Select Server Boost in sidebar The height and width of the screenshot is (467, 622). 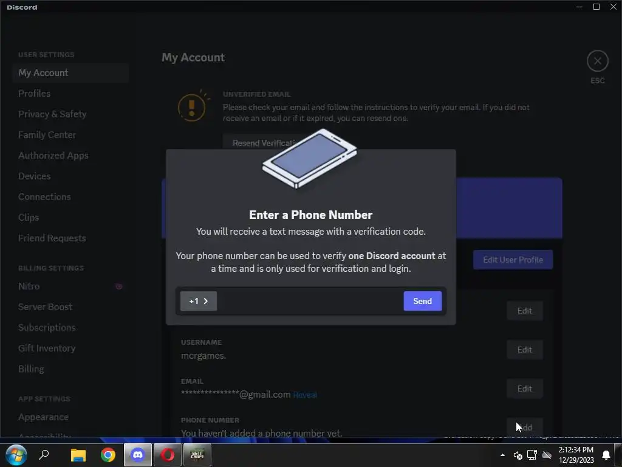click(70, 307)
